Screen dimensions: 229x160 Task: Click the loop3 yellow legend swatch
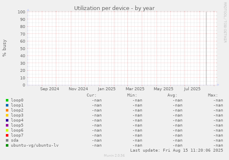[7, 115]
